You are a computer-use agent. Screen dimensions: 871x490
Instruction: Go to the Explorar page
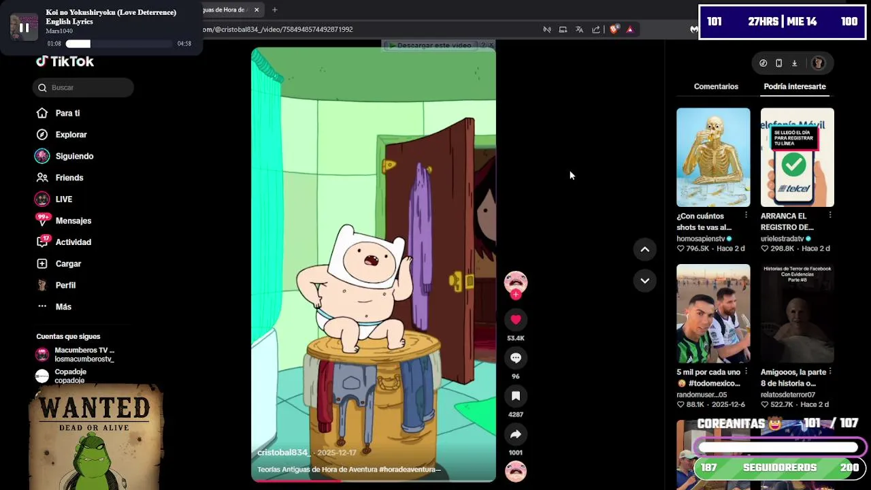point(71,135)
